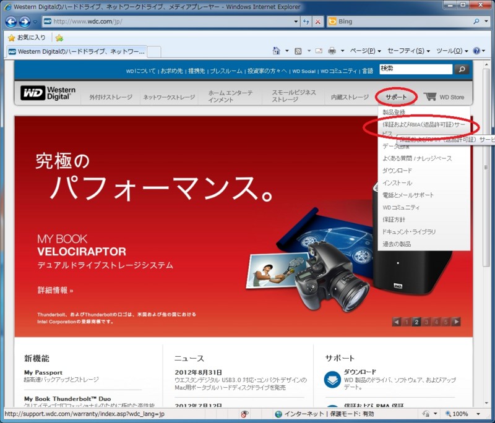Viewport: 495px width, 423px height.
Task: Open the サポート navigation menu
Action: point(396,97)
